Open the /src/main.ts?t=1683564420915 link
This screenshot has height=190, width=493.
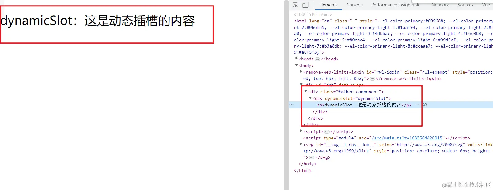click(407, 138)
